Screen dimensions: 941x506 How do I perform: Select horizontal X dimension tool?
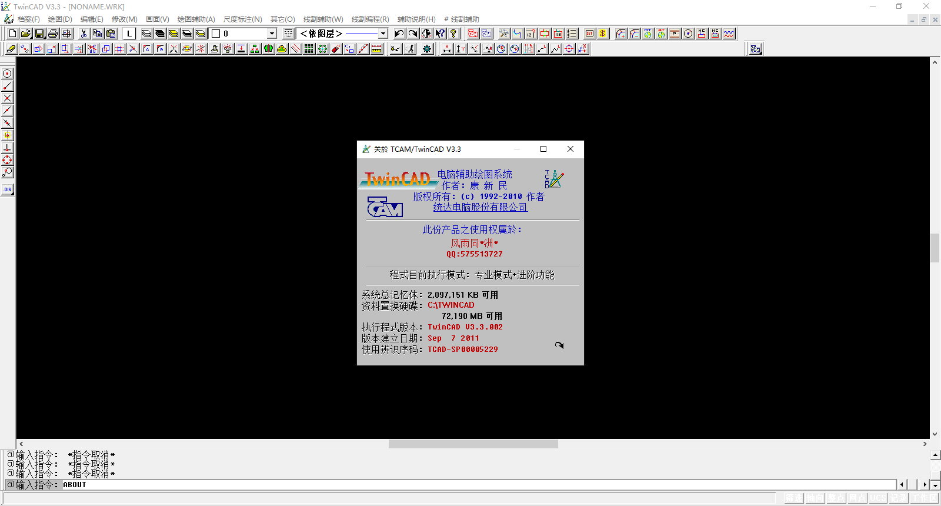(447, 49)
